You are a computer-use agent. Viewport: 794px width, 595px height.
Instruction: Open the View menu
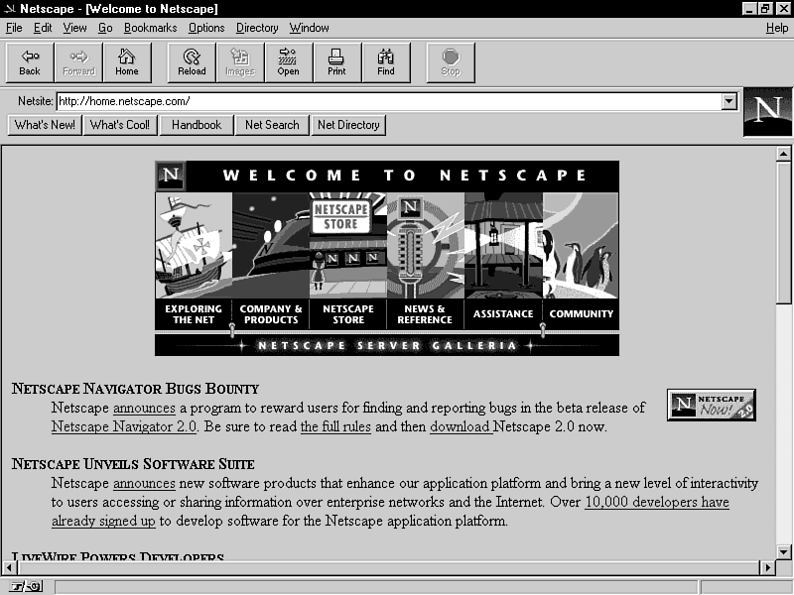74,28
